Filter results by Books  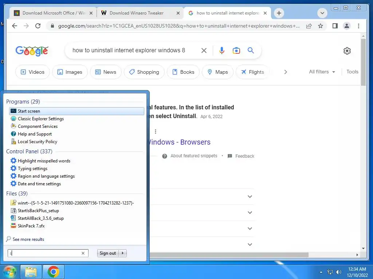pos(183,72)
